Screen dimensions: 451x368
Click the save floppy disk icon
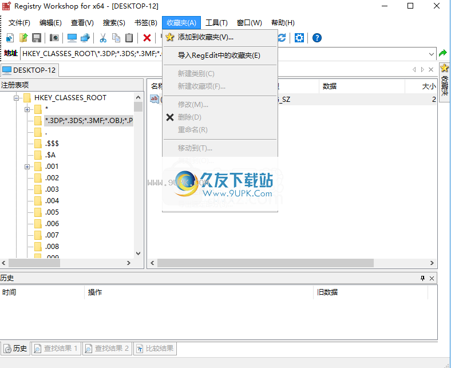[x=37, y=38]
